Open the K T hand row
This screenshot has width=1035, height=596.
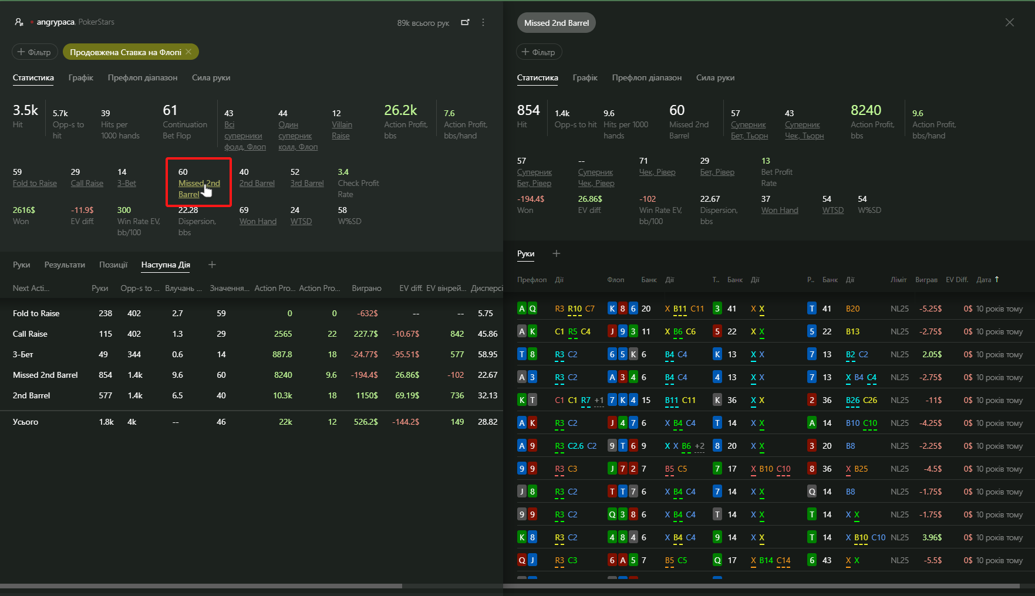tap(770, 400)
